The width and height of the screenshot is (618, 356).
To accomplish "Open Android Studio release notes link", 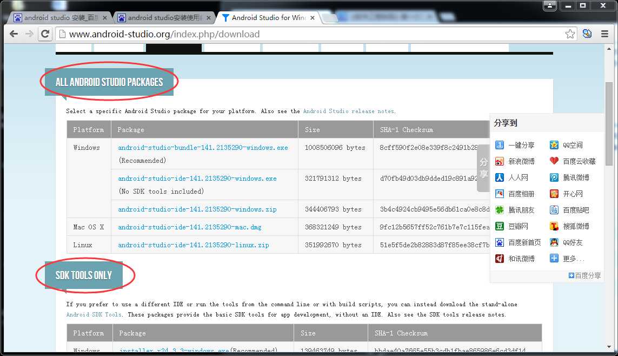I will pyautogui.click(x=349, y=111).
